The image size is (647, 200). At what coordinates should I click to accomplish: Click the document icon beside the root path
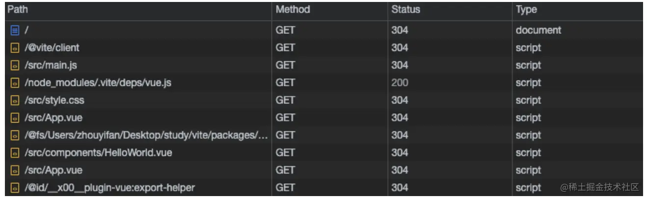coord(15,30)
